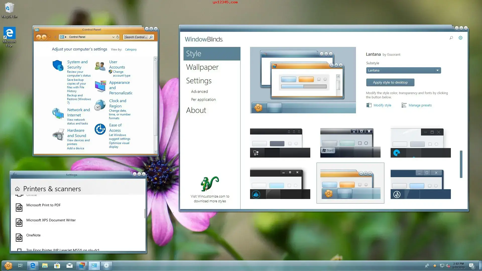Change View by Category dropdown

tap(131, 49)
